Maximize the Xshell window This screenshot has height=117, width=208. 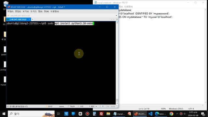click(107, 7)
